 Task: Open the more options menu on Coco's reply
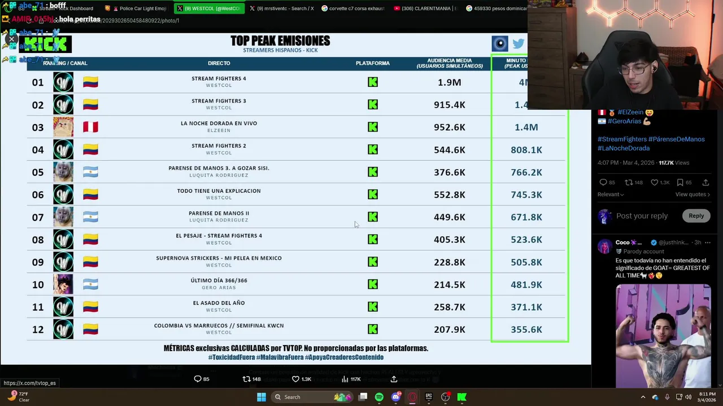click(x=707, y=242)
